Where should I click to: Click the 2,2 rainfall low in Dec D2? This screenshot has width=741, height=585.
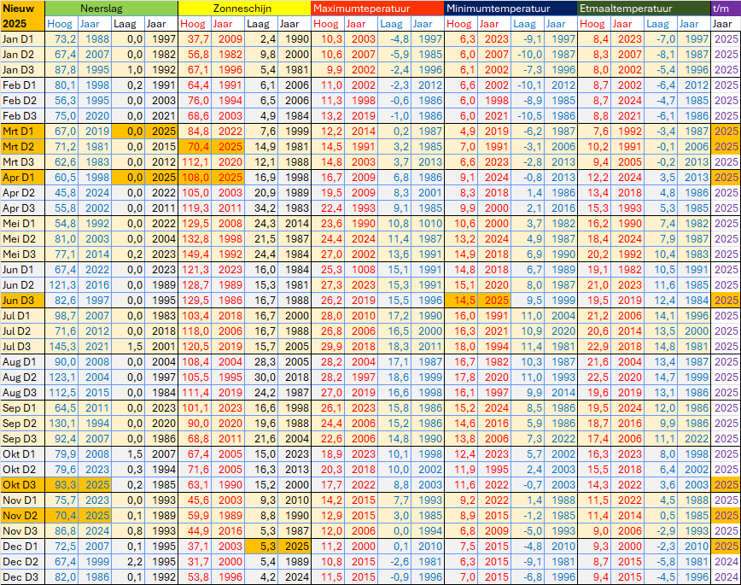(x=128, y=561)
